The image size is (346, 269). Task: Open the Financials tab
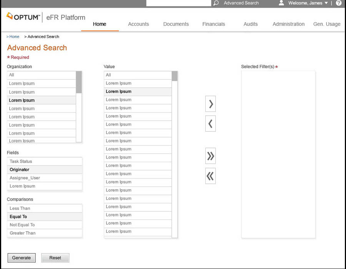[x=214, y=24]
